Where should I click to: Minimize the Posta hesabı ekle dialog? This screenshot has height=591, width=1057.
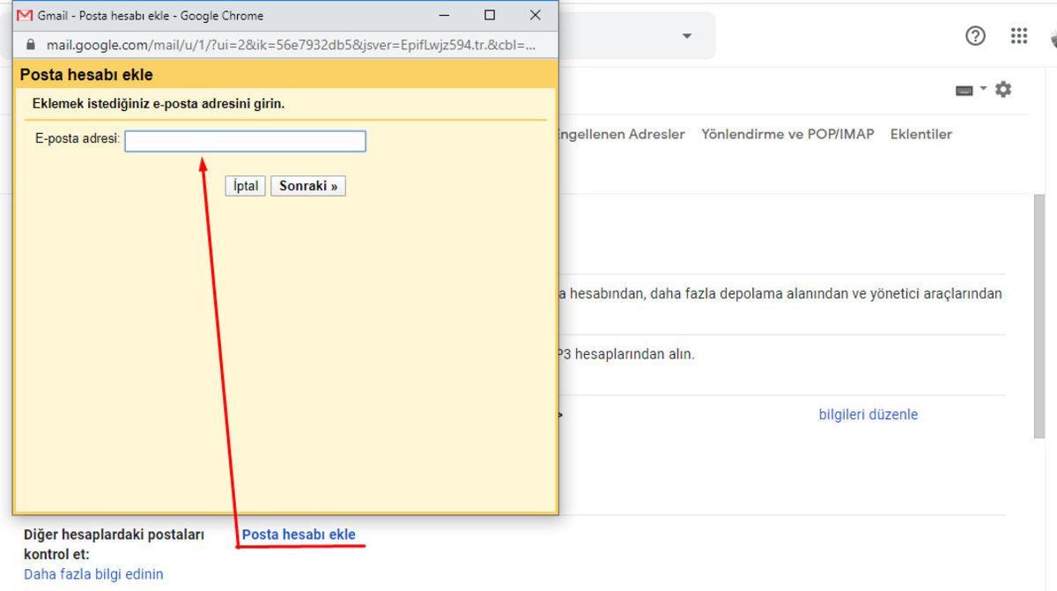click(x=444, y=15)
